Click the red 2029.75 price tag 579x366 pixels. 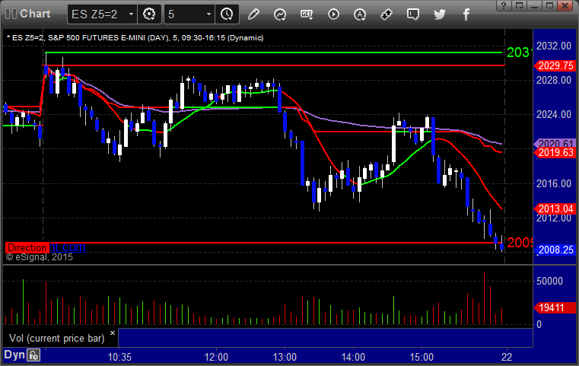coord(555,65)
